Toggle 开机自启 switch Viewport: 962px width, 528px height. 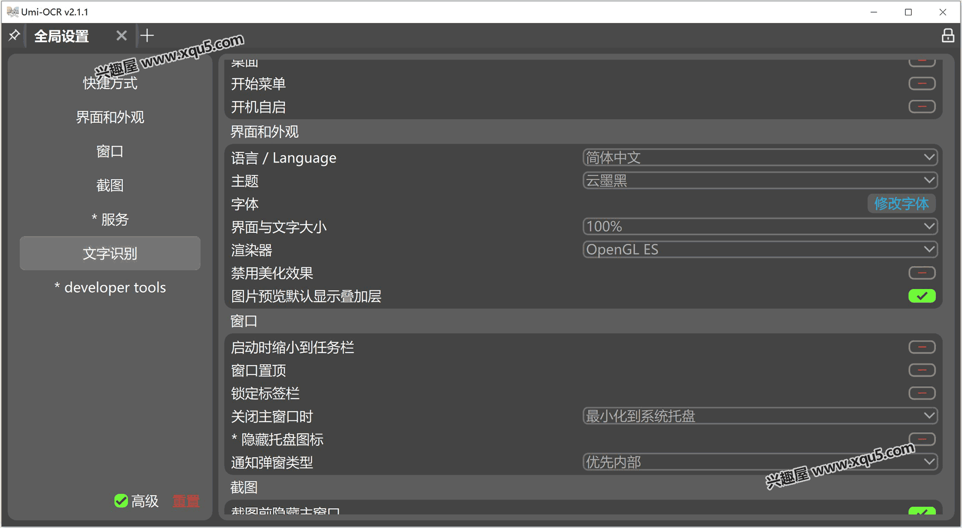923,107
